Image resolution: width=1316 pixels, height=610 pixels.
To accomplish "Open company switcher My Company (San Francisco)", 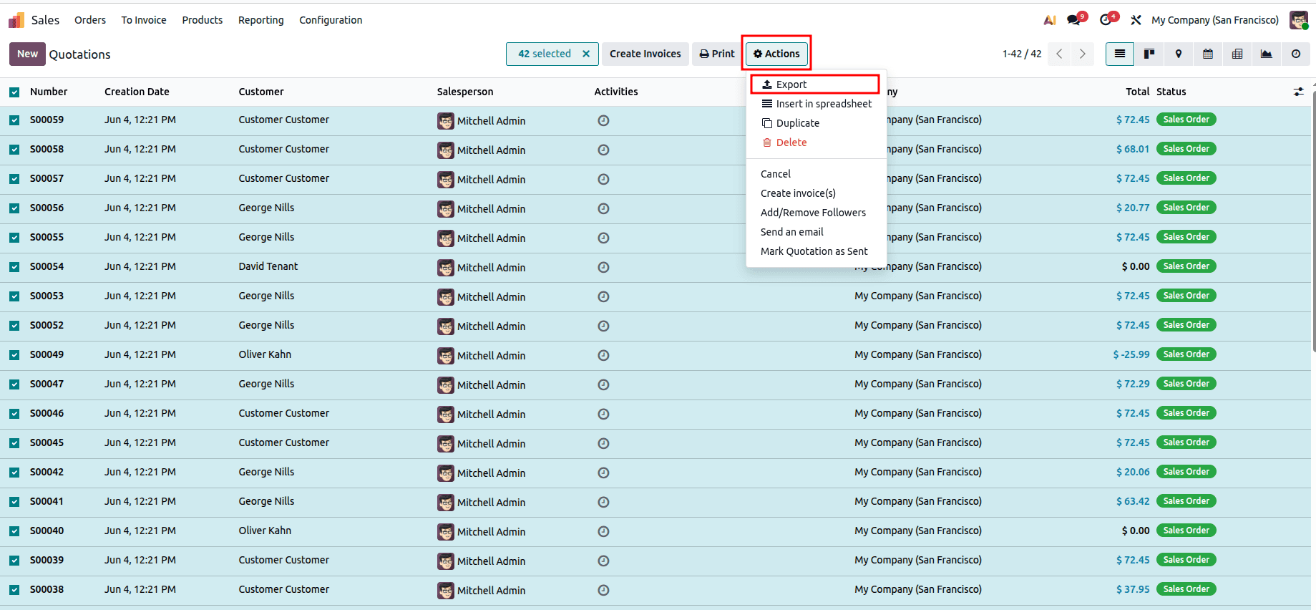I will pos(1215,20).
